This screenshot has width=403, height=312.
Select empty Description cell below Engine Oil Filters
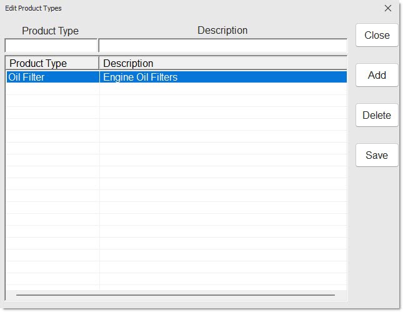(x=222, y=89)
